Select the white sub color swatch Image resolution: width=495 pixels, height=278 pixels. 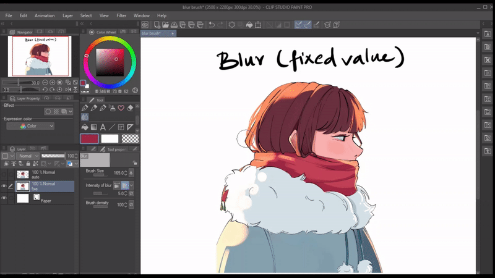pos(110,138)
